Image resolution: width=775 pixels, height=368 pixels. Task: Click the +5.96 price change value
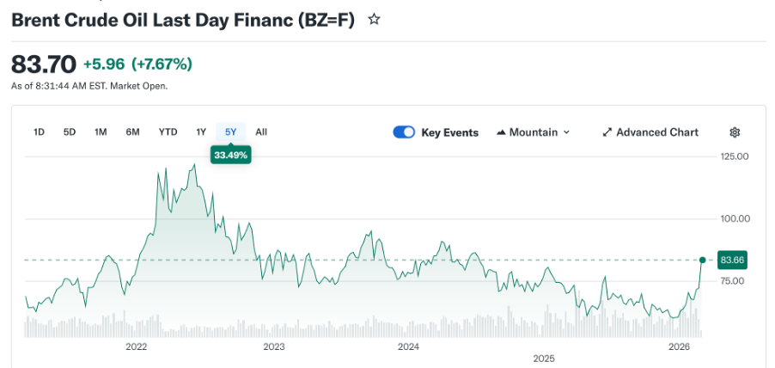(105, 64)
